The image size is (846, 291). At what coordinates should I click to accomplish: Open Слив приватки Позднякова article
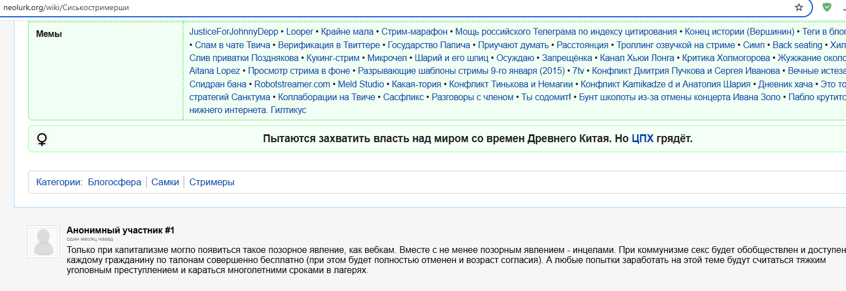click(244, 59)
